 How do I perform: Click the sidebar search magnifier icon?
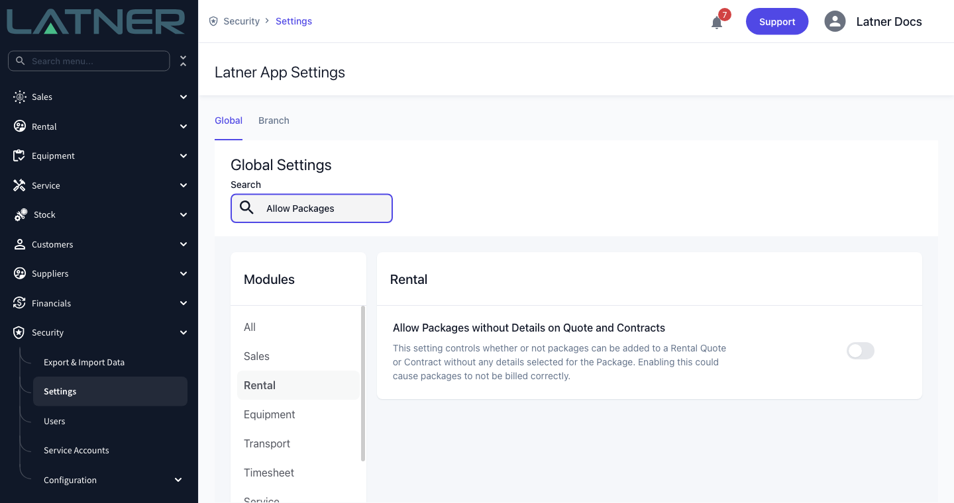tap(21, 61)
